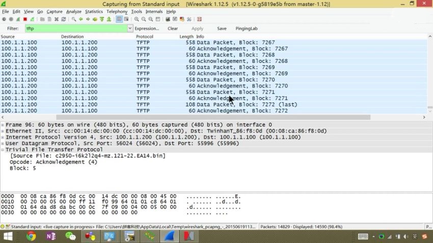The image size is (433, 243).
Task: Select the Opcode: Acknowledgement (4) line
Action: coord(53,162)
